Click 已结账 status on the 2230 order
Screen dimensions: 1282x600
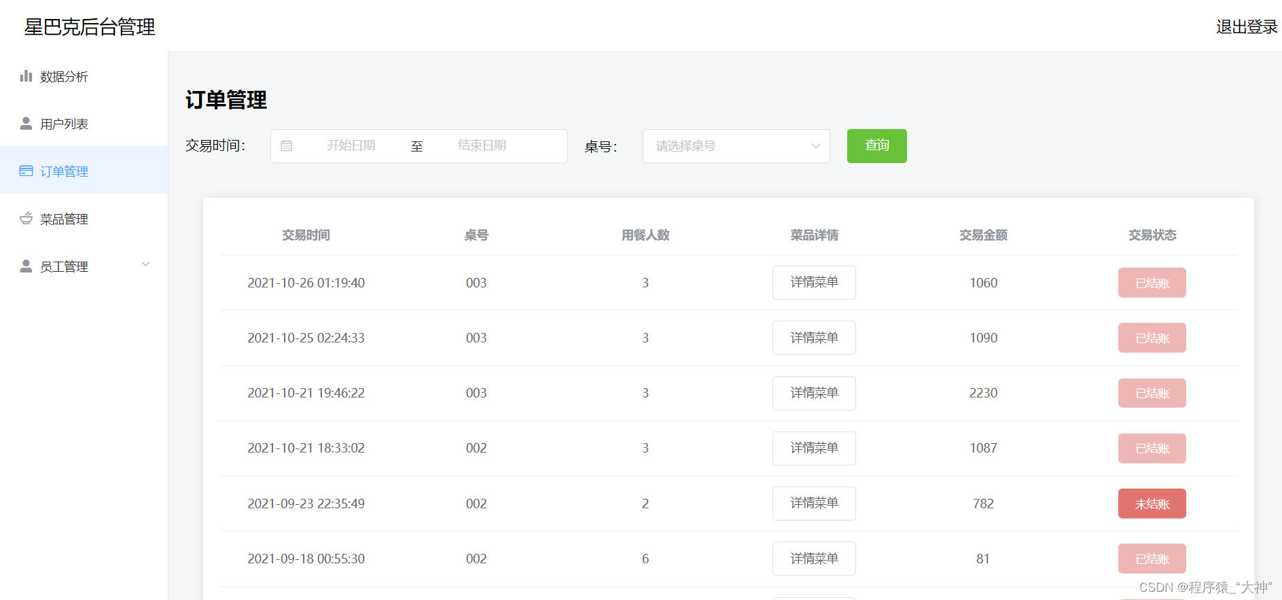[1152, 393]
